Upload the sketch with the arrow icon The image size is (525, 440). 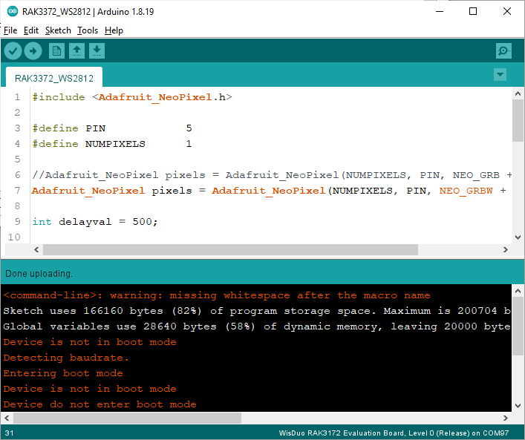[x=33, y=50]
